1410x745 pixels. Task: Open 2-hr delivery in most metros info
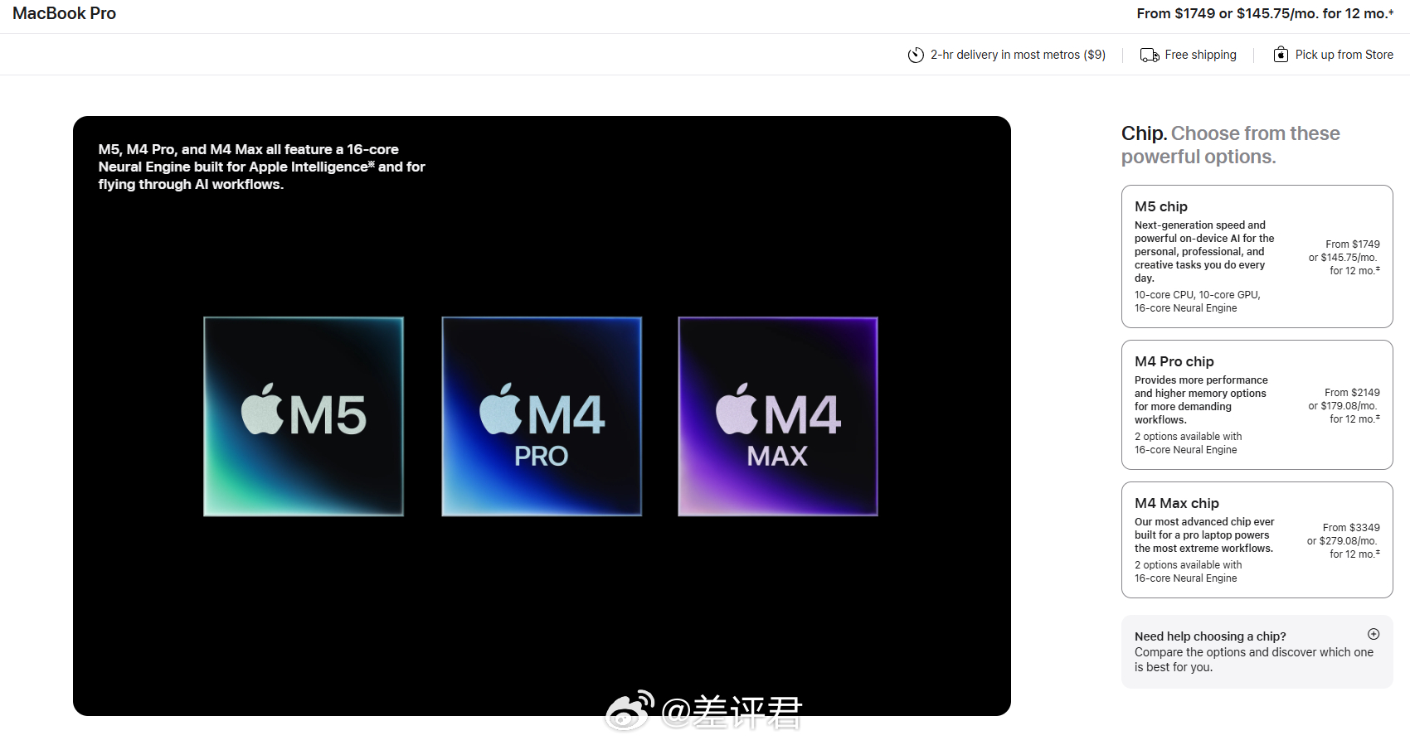(x=1018, y=55)
